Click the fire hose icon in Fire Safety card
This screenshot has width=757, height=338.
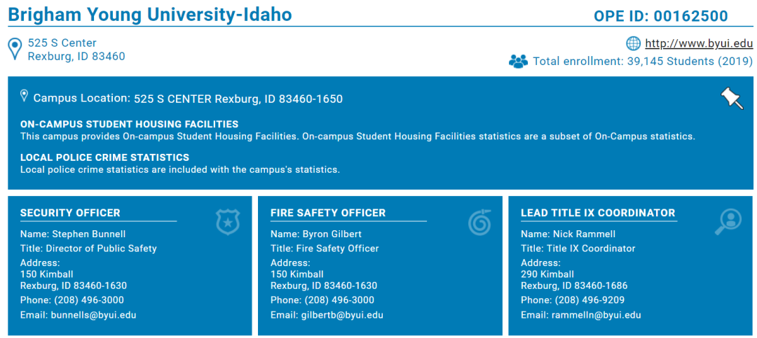pos(479,223)
